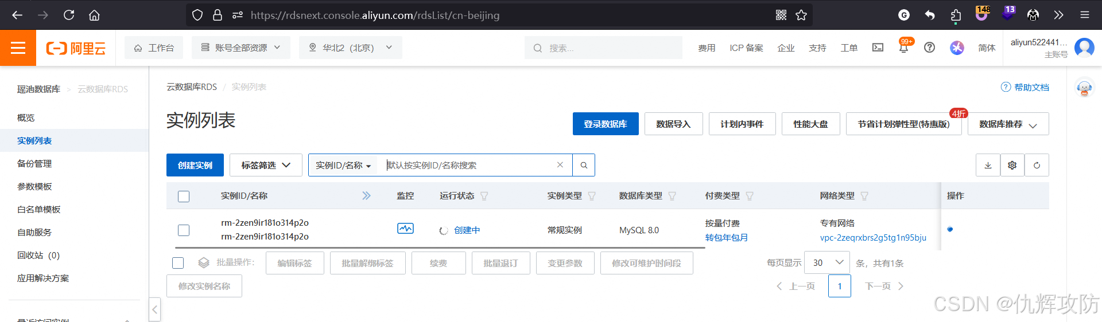Viewport: 1102px width, 322px height.
Task: Filter by database type funnel icon
Action: (672, 196)
